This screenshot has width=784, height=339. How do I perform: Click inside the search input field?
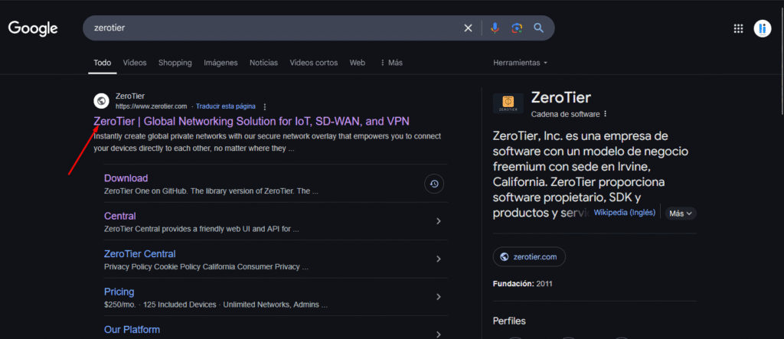268,28
